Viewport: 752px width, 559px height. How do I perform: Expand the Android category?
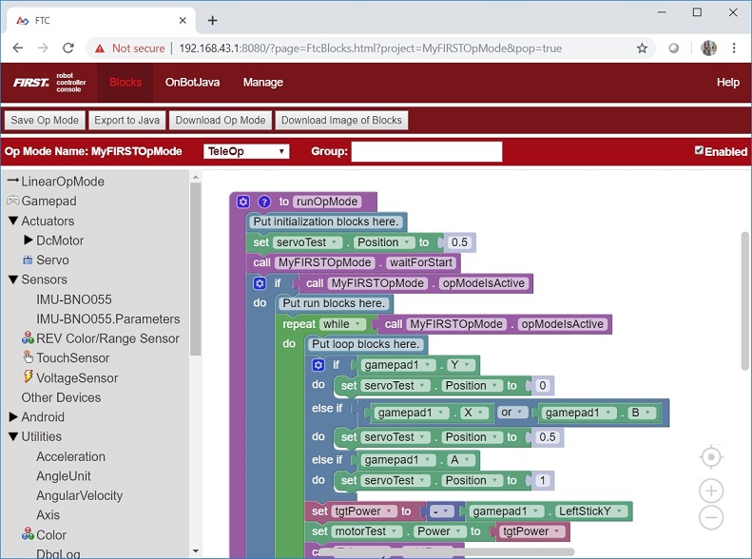[13, 416]
